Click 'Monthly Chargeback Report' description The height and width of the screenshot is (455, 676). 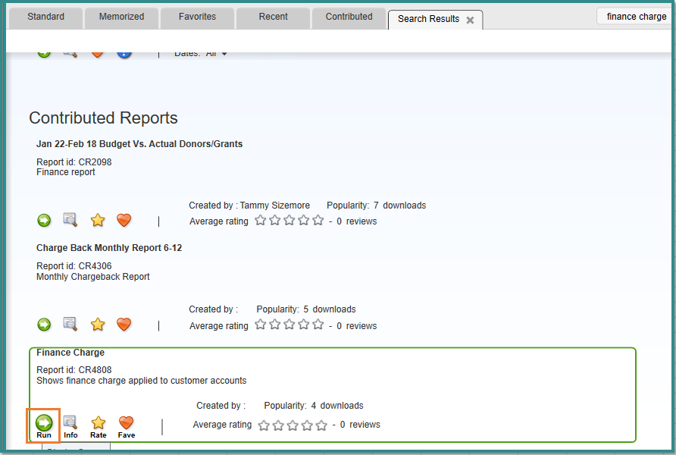click(x=92, y=277)
